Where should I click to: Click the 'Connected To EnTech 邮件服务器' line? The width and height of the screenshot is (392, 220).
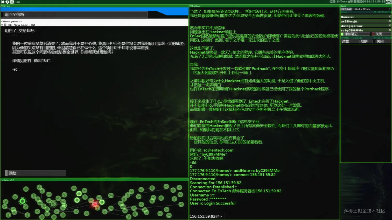point(235,191)
